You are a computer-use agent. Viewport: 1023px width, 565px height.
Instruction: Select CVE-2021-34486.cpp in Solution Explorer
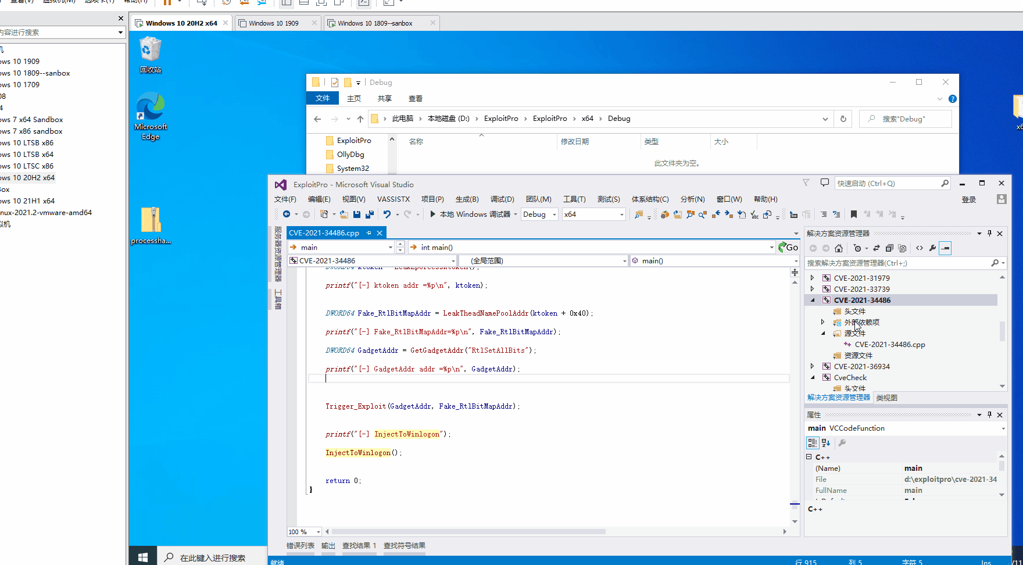click(890, 344)
